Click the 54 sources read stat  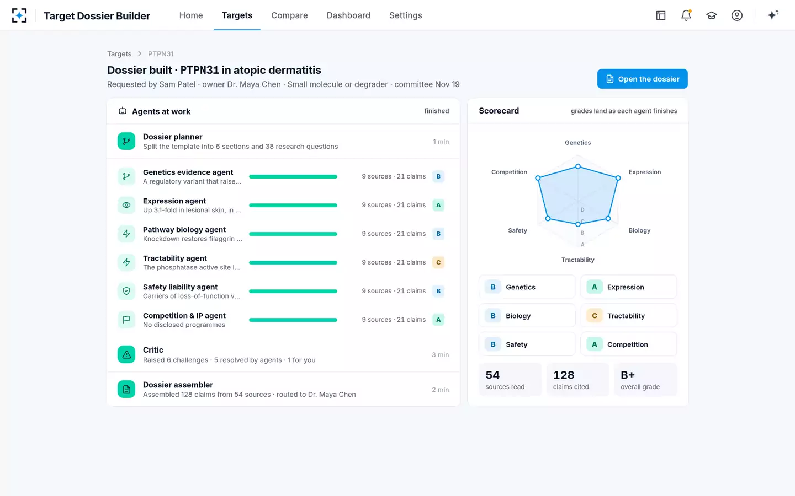510,379
